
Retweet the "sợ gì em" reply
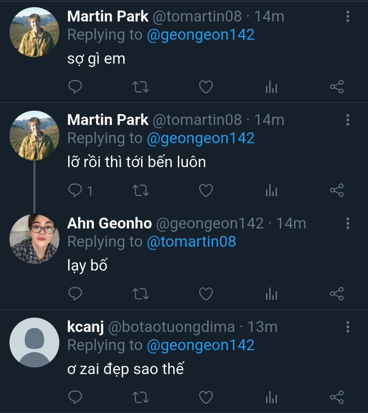click(141, 87)
